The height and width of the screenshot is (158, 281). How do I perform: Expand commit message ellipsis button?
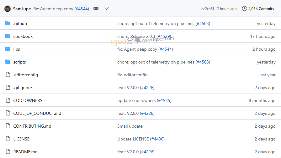point(96,8)
